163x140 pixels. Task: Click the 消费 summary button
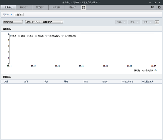[x=121, y=22]
